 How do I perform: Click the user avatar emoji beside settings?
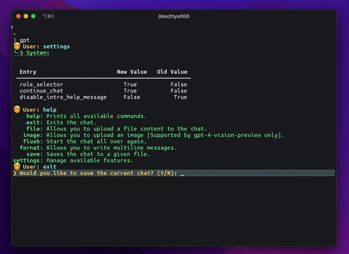tap(17, 46)
